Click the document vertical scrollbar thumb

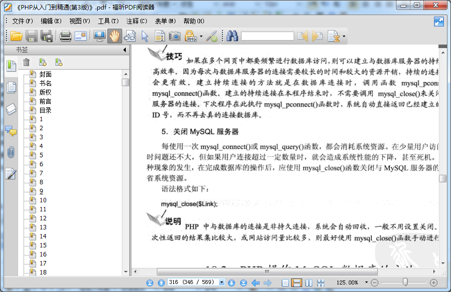pyautogui.click(x=442, y=178)
